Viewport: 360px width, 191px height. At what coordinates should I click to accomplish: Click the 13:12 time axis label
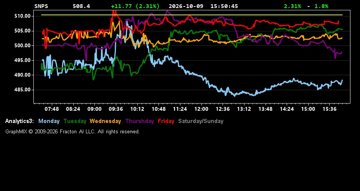244,109
